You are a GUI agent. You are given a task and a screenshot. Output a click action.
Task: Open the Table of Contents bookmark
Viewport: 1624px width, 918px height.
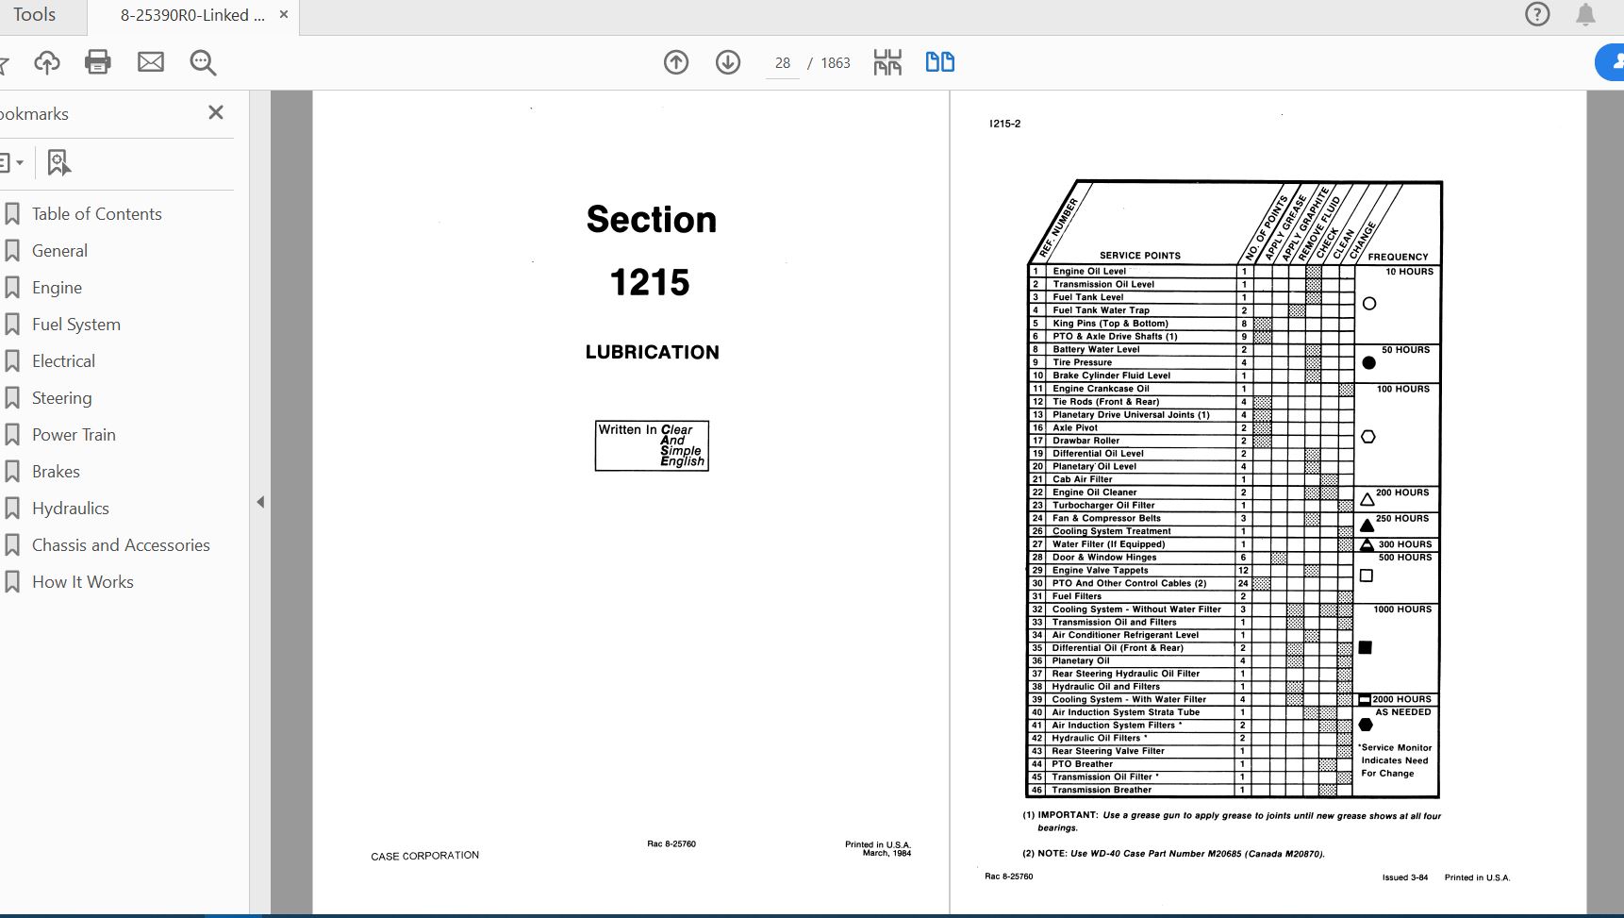point(96,213)
